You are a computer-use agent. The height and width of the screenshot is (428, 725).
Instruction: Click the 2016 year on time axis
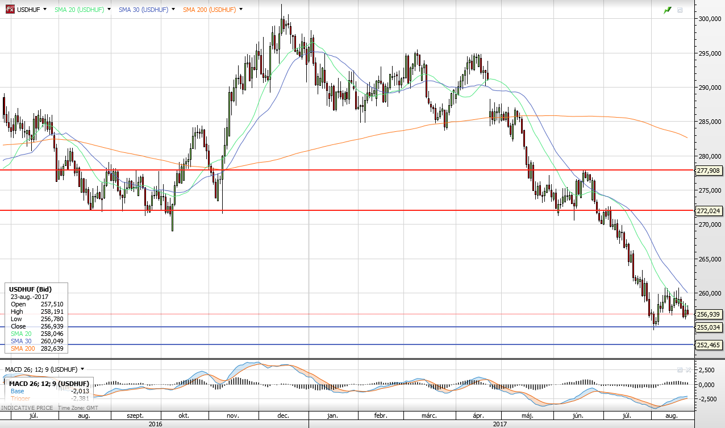pyautogui.click(x=155, y=424)
